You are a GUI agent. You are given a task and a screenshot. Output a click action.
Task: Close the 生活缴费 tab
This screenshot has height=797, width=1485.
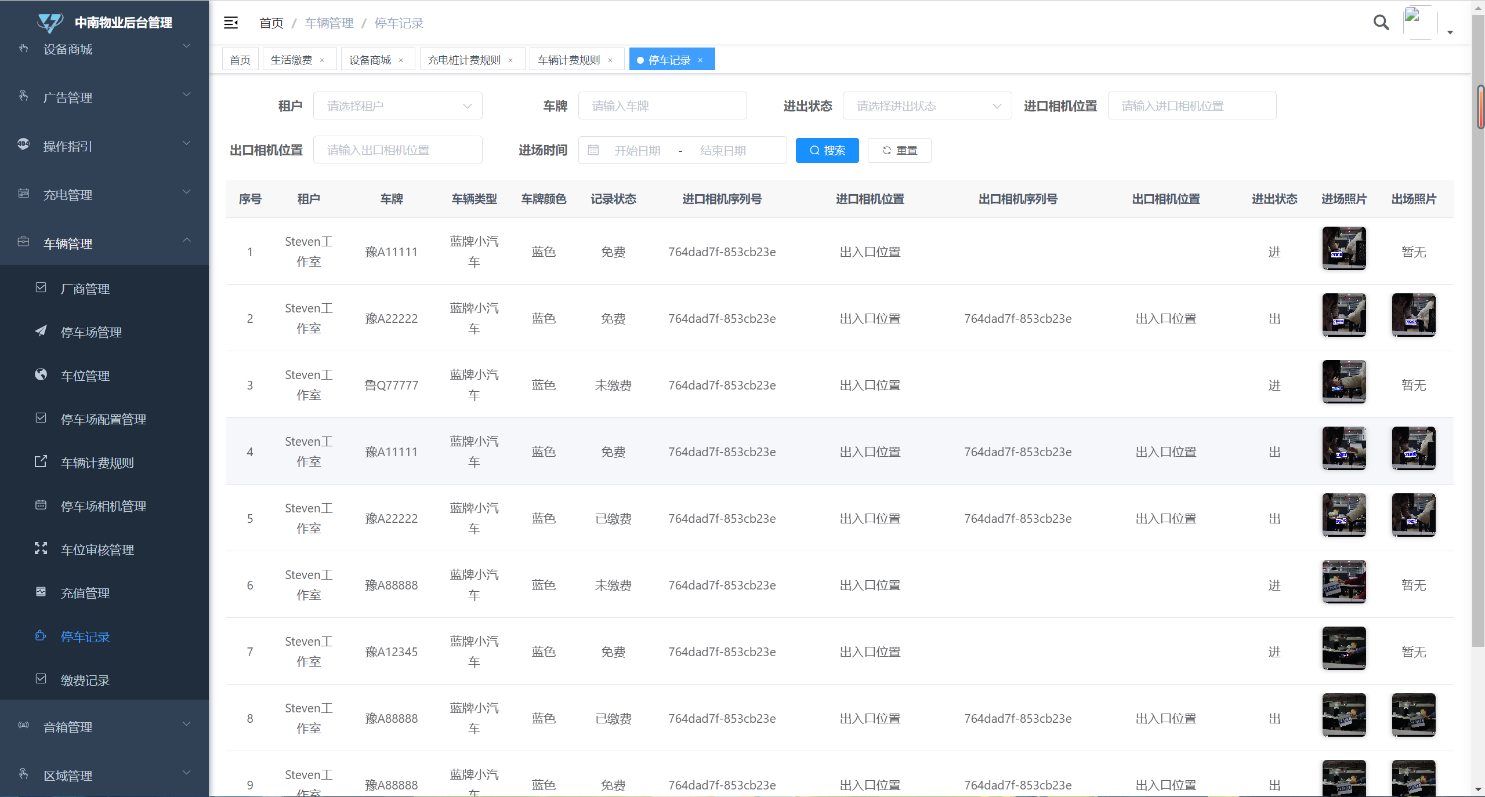pyautogui.click(x=322, y=60)
